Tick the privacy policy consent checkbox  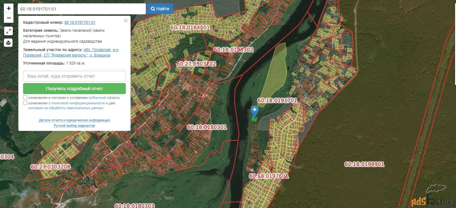pyautogui.click(x=25, y=103)
